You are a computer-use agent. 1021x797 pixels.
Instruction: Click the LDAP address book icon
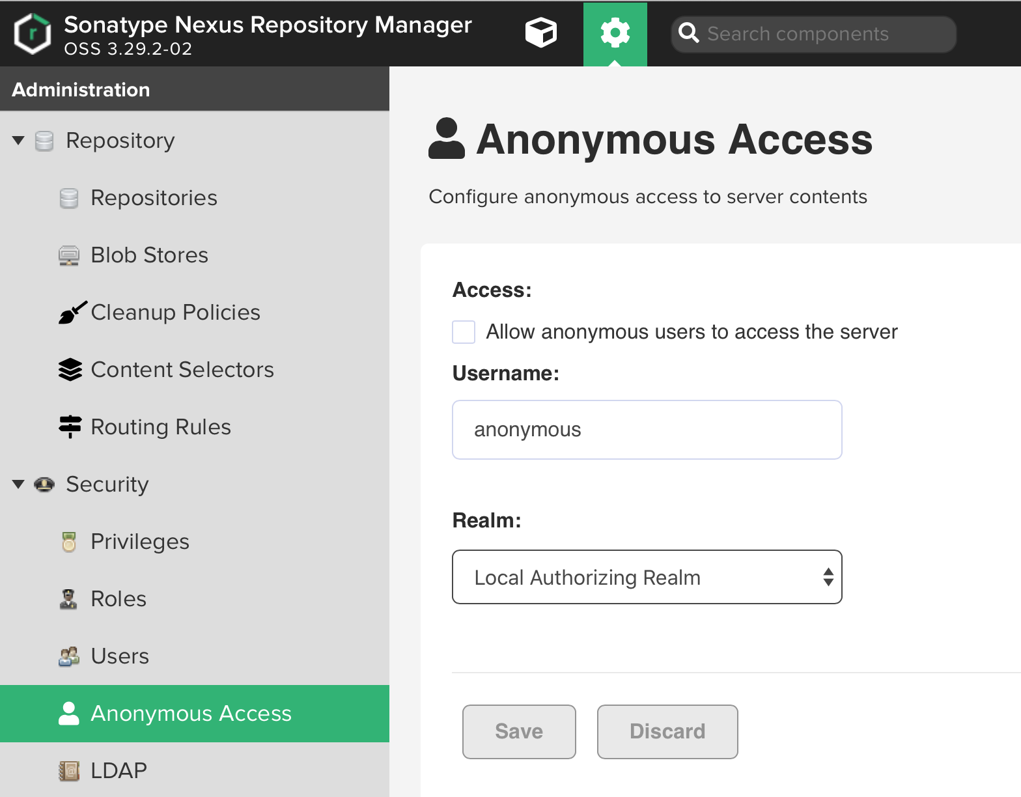tap(69, 771)
